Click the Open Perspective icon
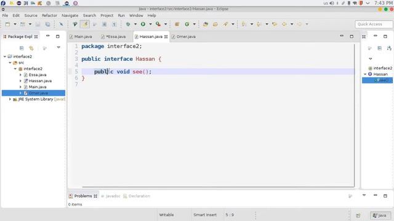 [358, 215]
